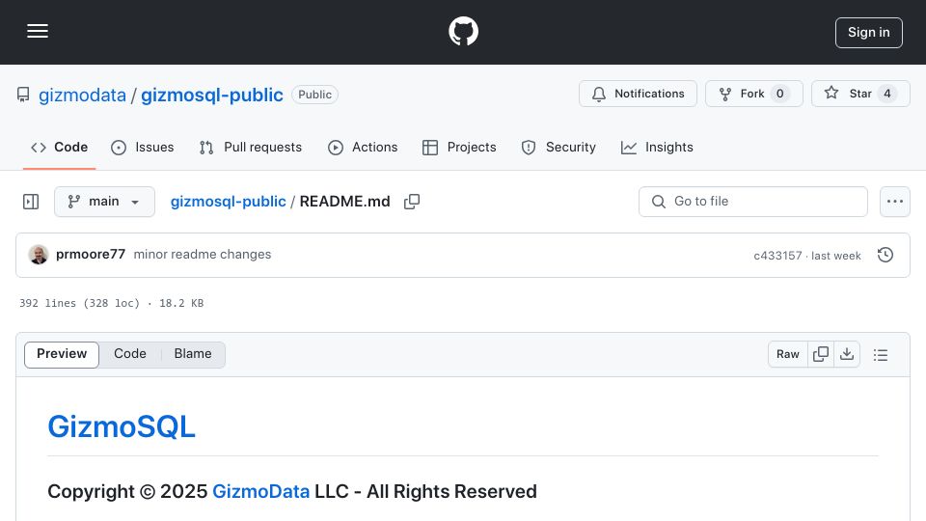The image size is (926, 521).
Task: Open the hamburger navigation menu
Action: tap(38, 32)
